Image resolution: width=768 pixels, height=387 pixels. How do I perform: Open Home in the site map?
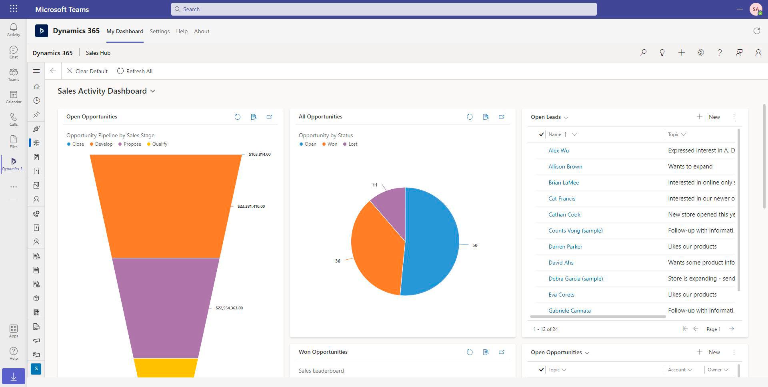point(36,86)
